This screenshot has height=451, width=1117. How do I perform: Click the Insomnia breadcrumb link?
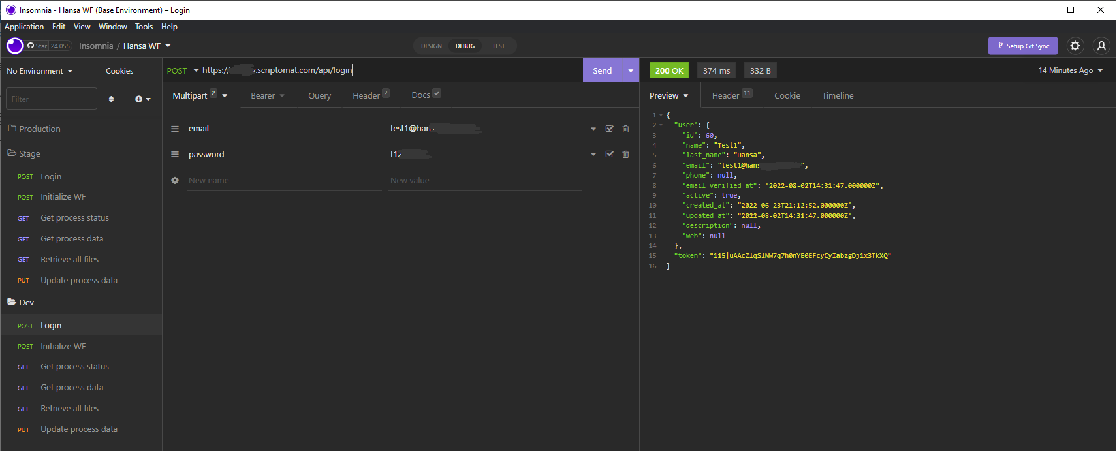[x=96, y=46]
